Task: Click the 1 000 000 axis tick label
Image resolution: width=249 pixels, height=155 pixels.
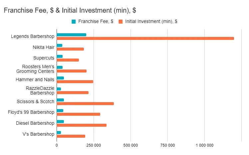Action: pyautogui.click(x=204, y=145)
